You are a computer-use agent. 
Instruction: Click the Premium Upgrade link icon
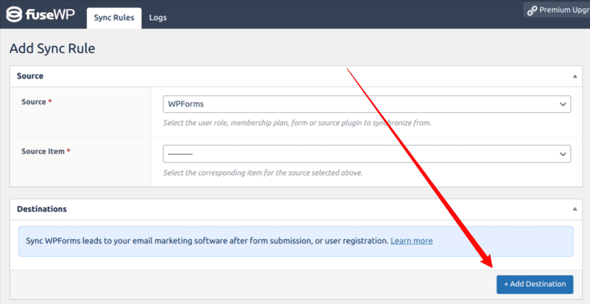coord(532,10)
